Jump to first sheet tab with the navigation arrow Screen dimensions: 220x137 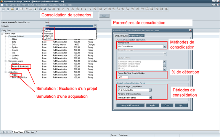[x=2, y=132]
